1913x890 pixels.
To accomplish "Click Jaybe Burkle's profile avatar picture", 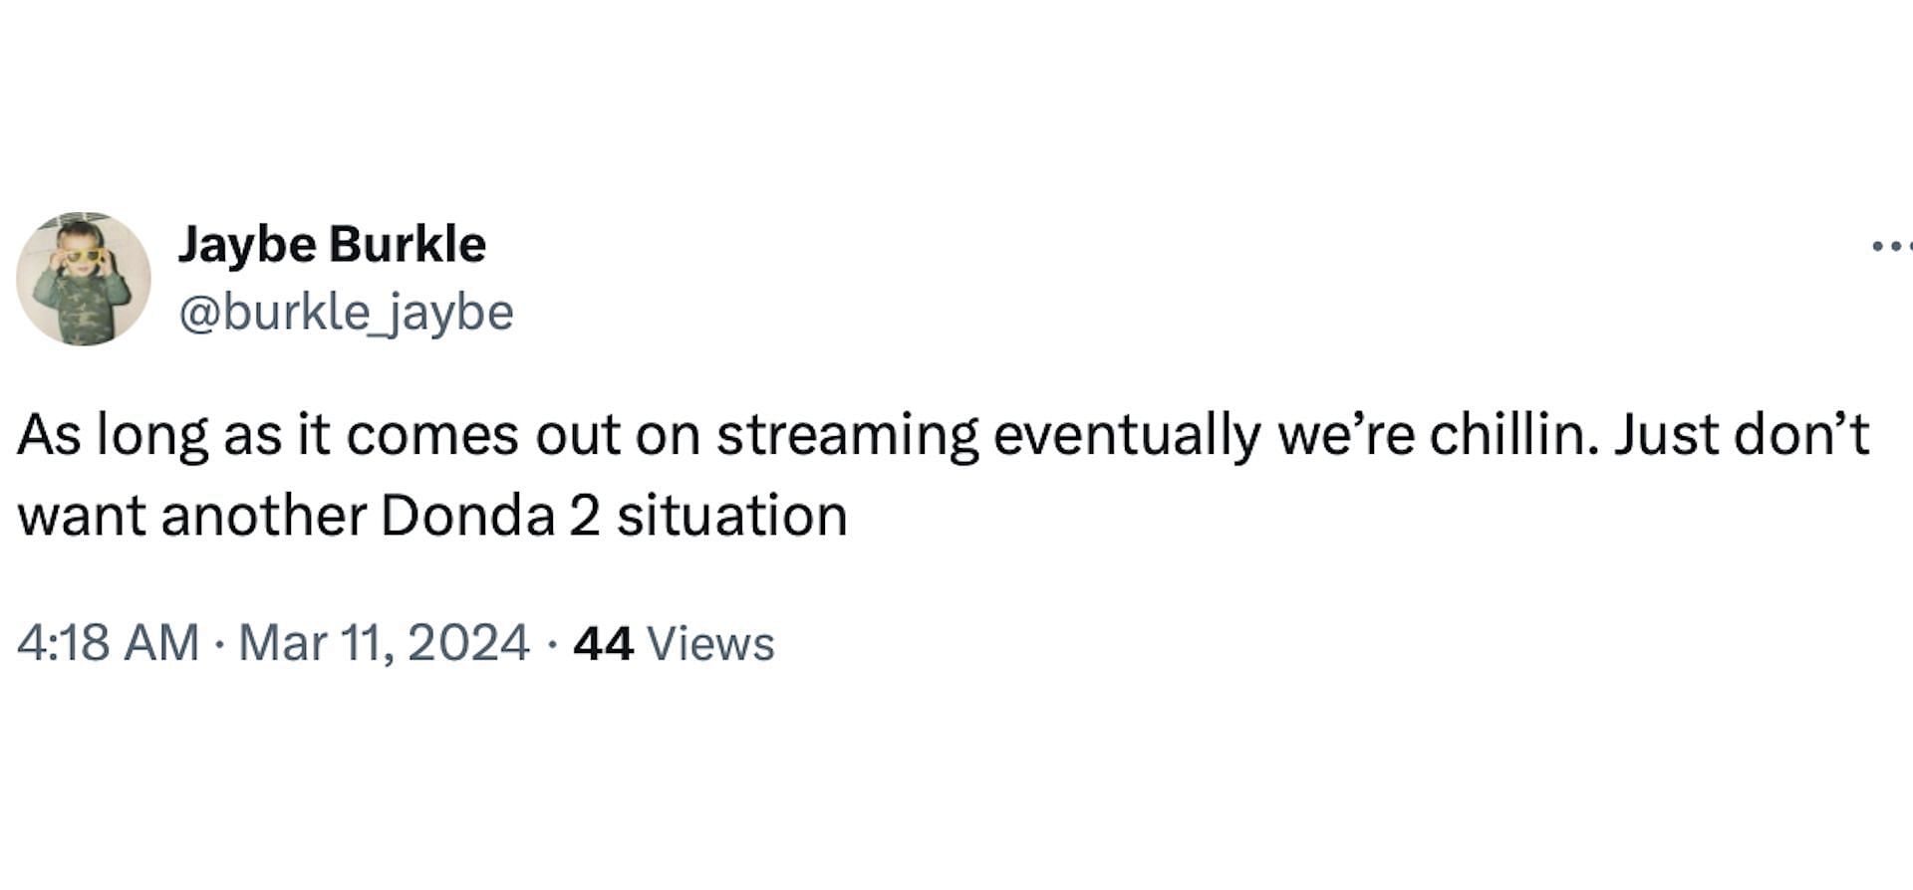I will pos(84,279).
